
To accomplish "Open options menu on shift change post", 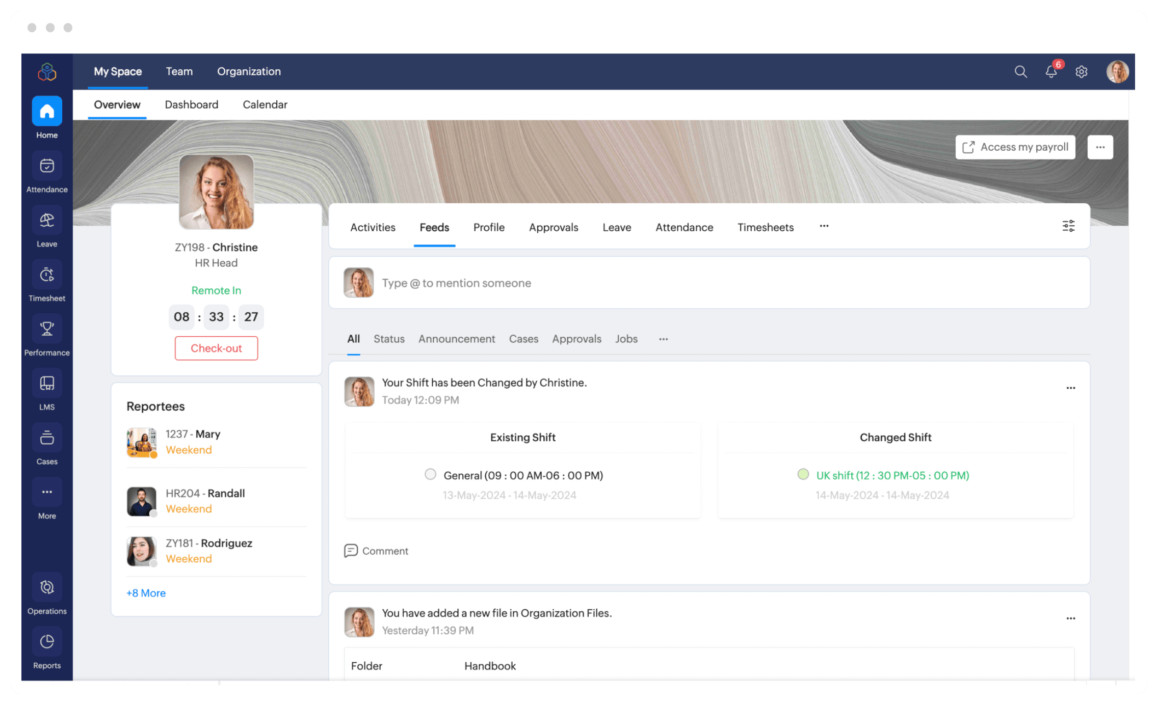I will click(1071, 388).
